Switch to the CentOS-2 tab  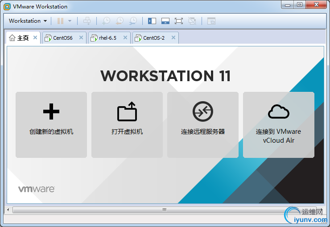156,38
